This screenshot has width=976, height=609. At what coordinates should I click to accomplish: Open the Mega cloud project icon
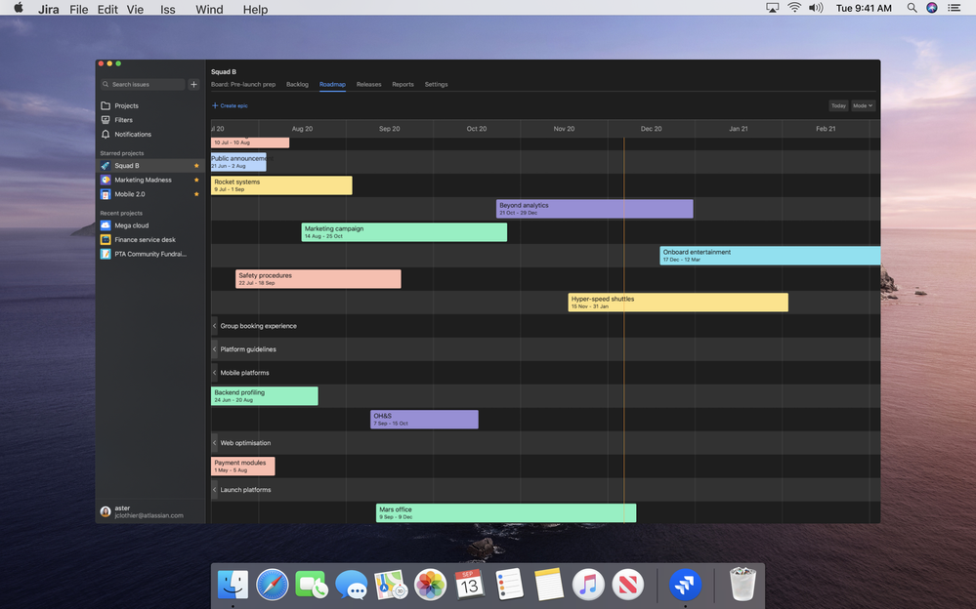(106, 224)
